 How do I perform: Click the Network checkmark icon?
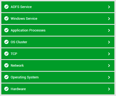6,65
